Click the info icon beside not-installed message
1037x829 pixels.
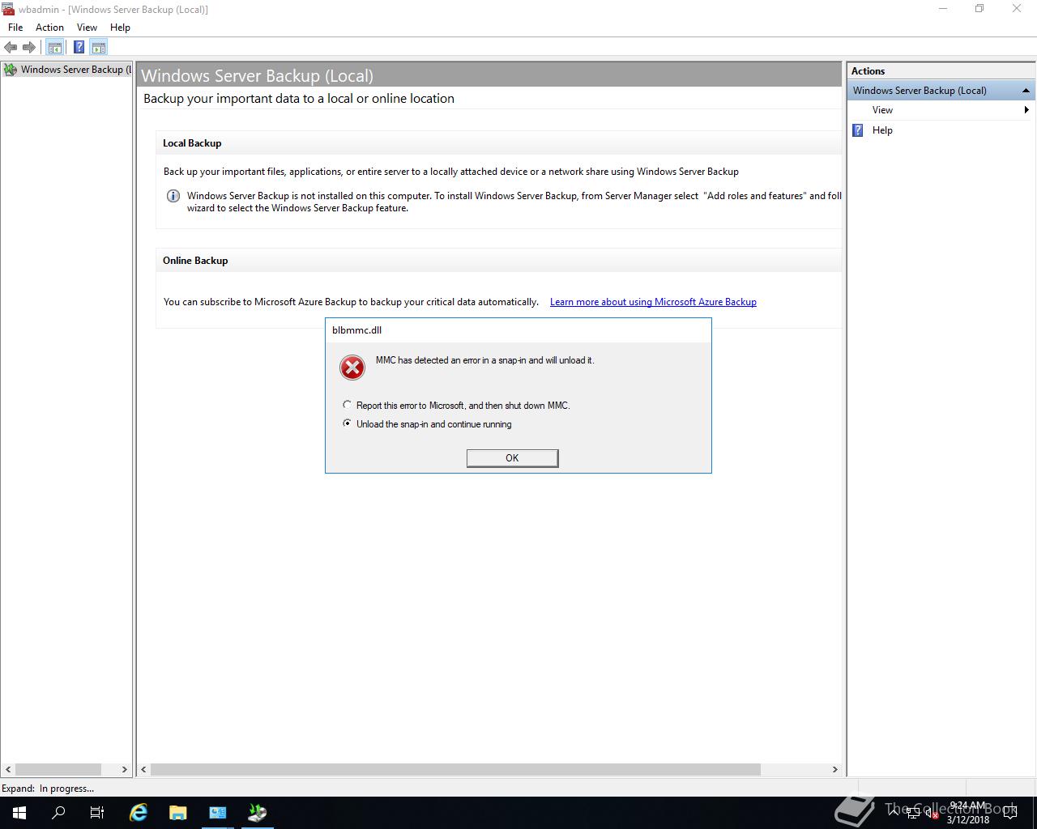click(x=173, y=196)
